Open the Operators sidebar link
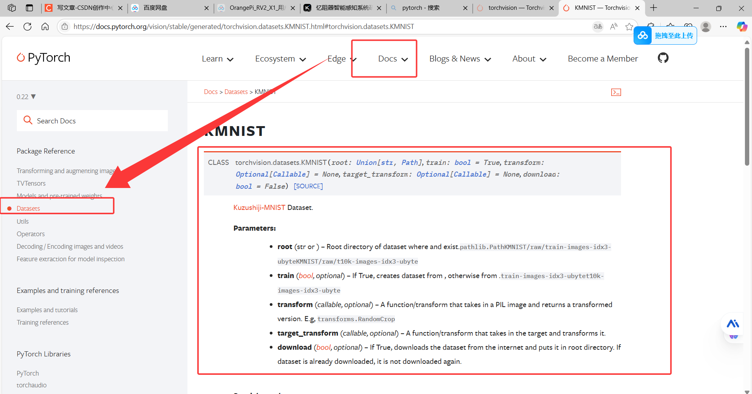 coord(31,234)
